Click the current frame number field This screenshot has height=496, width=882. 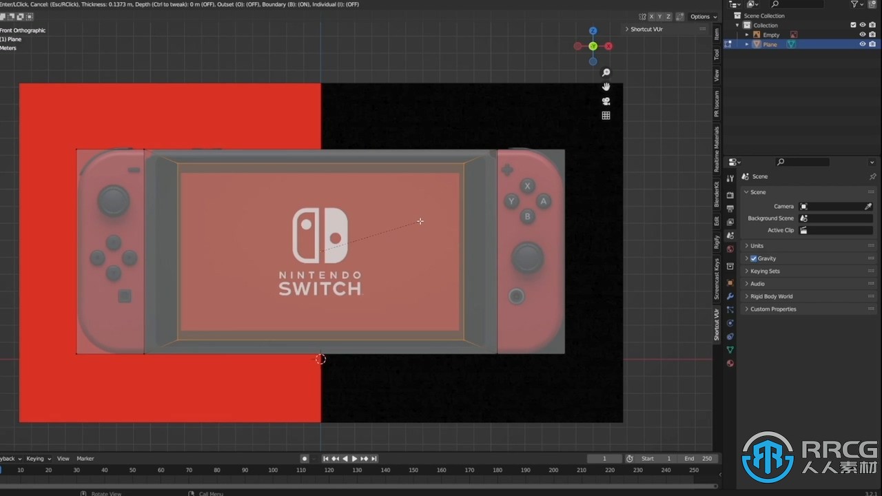point(604,459)
